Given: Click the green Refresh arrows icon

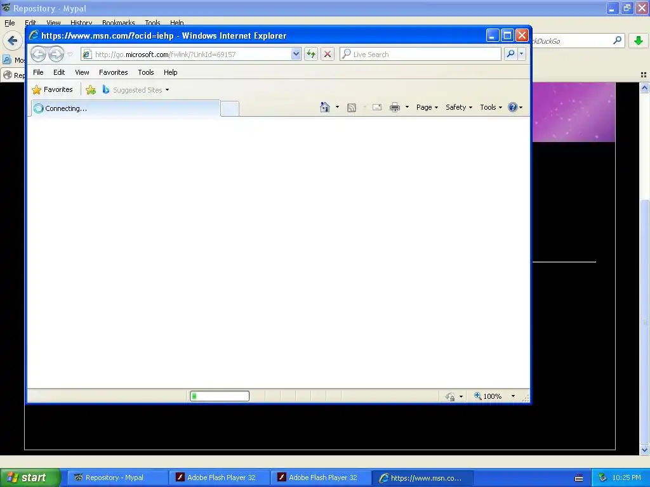Looking at the screenshot, I should point(311,55).
